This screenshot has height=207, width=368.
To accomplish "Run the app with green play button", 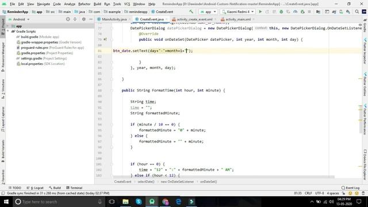I will click(x=260, y=11).
